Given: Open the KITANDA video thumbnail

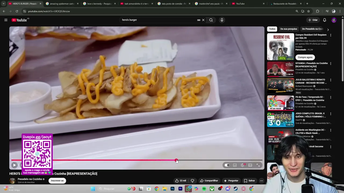Looking at the screenshot, I should 281,69.
